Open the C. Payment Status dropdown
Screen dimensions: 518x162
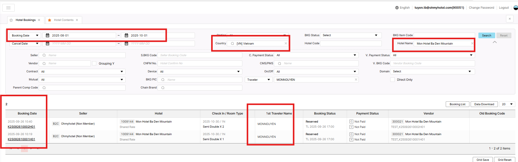pos(316,55)
